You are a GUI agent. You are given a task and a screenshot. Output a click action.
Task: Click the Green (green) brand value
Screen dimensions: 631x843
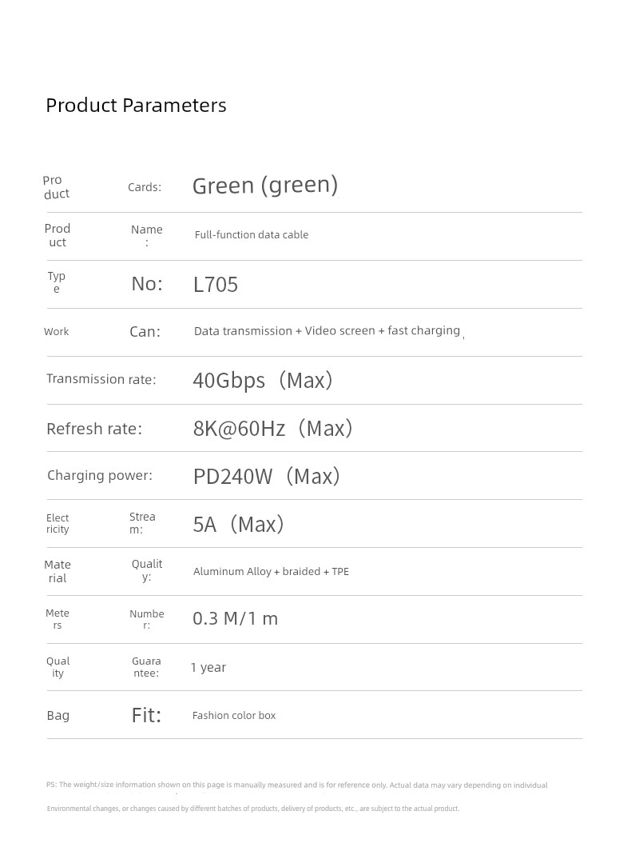point(265,186)
